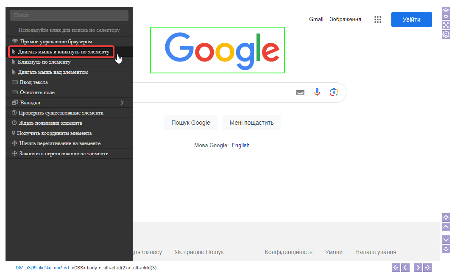
Task: Click the Поиск field in action menu
Action: click(x=69, y=15)
